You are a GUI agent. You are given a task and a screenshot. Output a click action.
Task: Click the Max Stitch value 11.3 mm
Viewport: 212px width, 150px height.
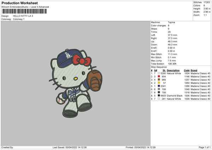tap(172, 54)
